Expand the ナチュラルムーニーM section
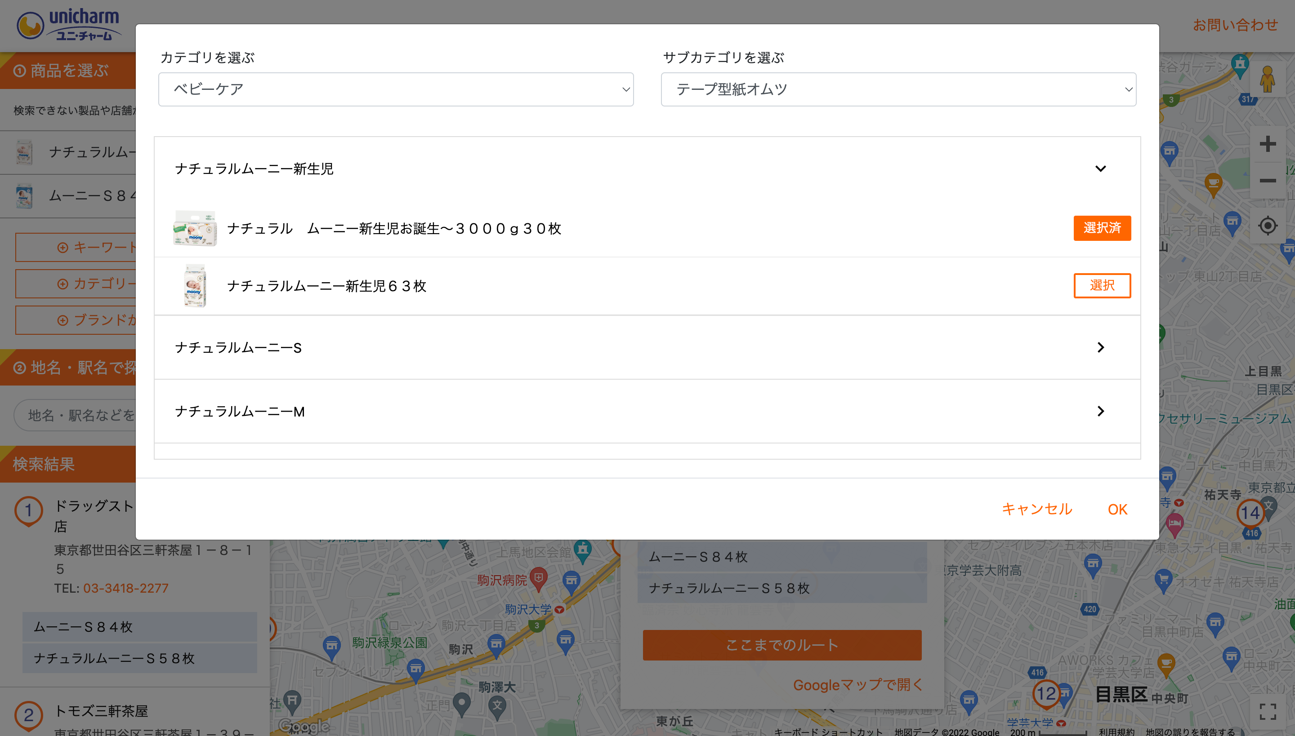The height and width of the screenshot is (736, 1295). pyautogui.click(x=1101, y=411)
